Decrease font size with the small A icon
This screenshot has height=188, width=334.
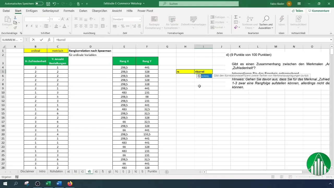click(68, 19)
